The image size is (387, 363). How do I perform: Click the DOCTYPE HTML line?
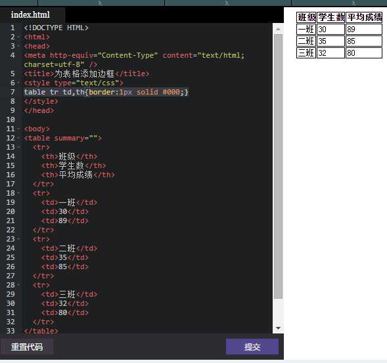pyautogui.click(x=56, y=28)
